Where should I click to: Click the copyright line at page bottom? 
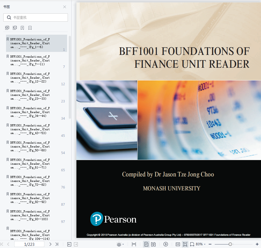point(168,235)
